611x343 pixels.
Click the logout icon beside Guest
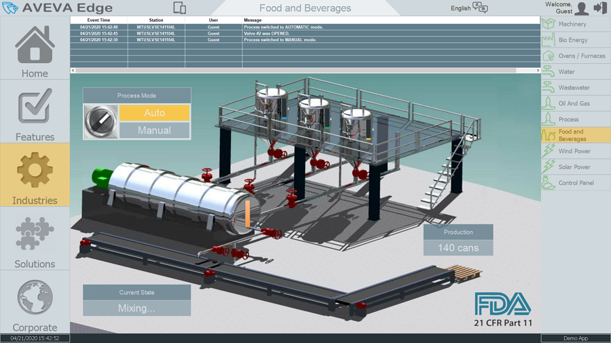coord(600,8)
